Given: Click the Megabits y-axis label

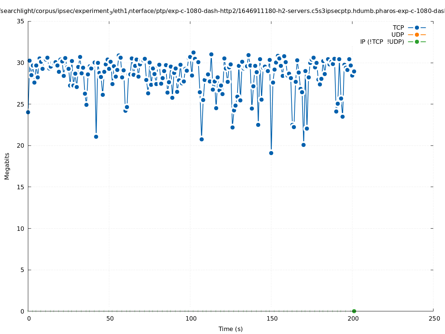Looking at the screenshot, I should [7, 166].
